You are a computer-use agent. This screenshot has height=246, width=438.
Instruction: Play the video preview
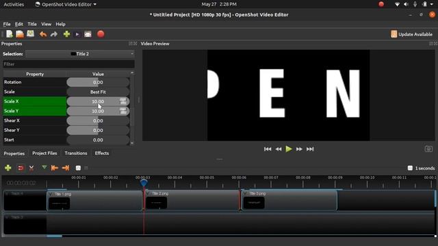click(x=289, y=149)
